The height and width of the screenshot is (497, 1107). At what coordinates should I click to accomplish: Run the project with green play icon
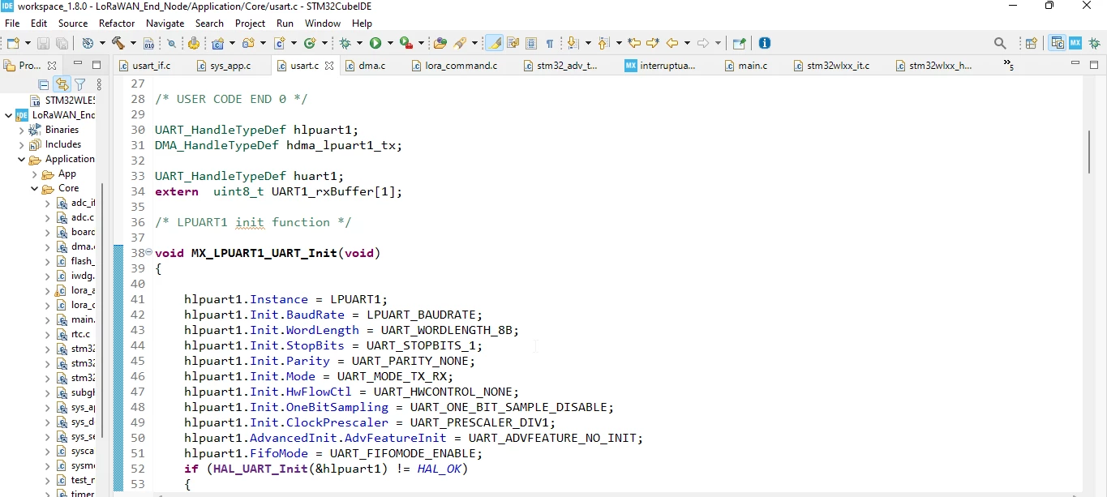tap(375, 43)
